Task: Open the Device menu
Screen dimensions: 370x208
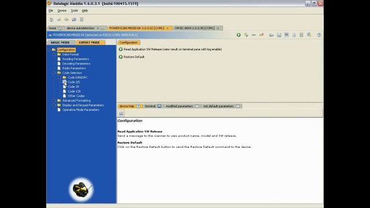Action: [62, 10]
